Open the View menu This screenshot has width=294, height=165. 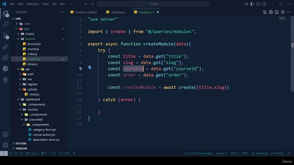pyautogui.click(x=45, y=4)
